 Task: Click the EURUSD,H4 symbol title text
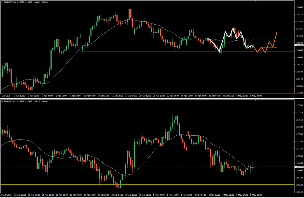click(x=9, y=2)
